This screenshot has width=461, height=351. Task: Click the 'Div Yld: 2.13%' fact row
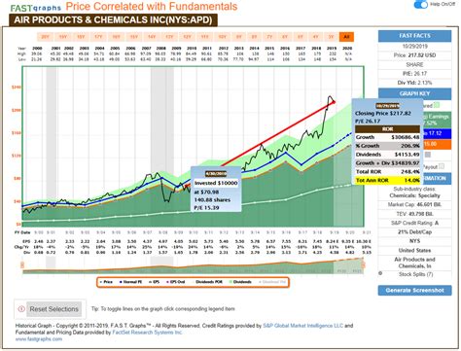(414, 83)
